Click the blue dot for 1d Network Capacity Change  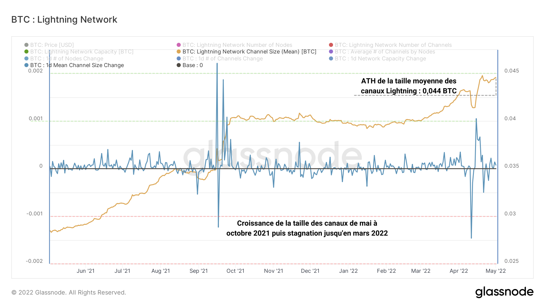point(331,59)
